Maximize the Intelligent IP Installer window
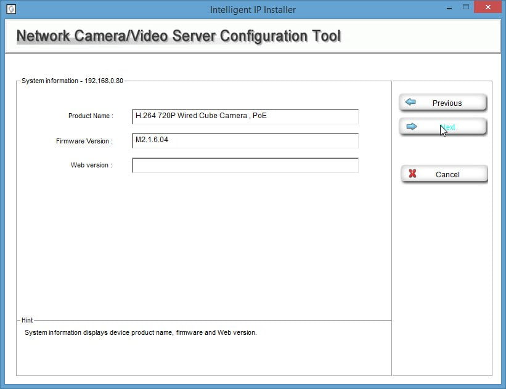This screenshot has width=506, height=389. (466, 7)
